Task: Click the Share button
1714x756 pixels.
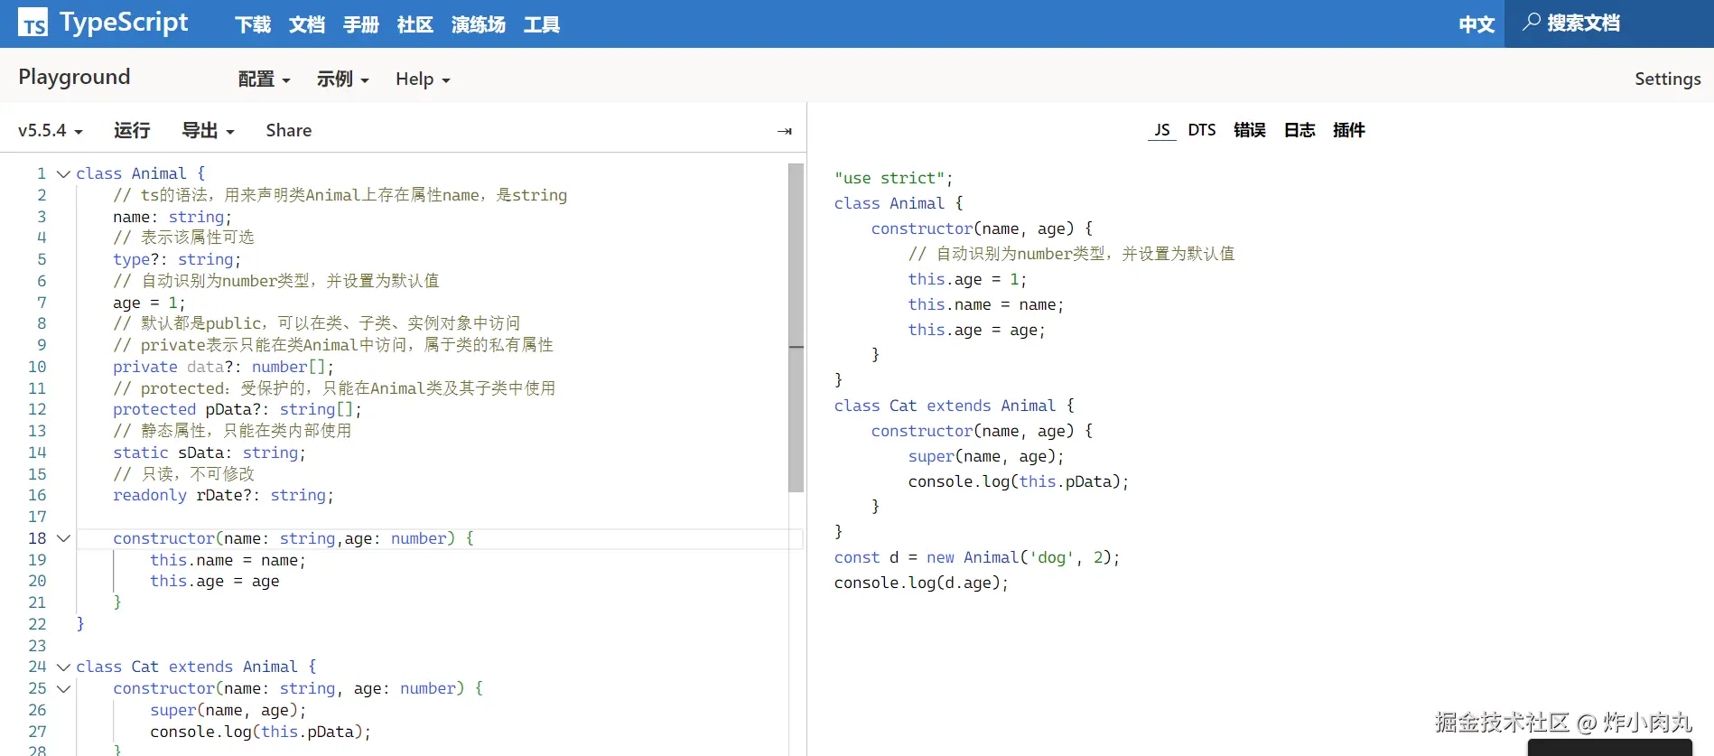Action: coord(289,130)
